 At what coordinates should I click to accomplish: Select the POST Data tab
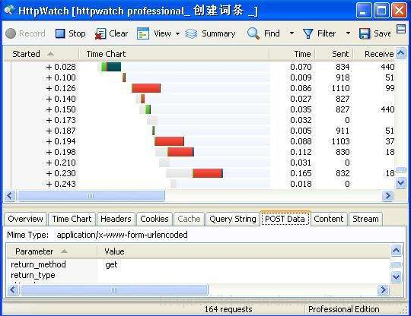285,219
